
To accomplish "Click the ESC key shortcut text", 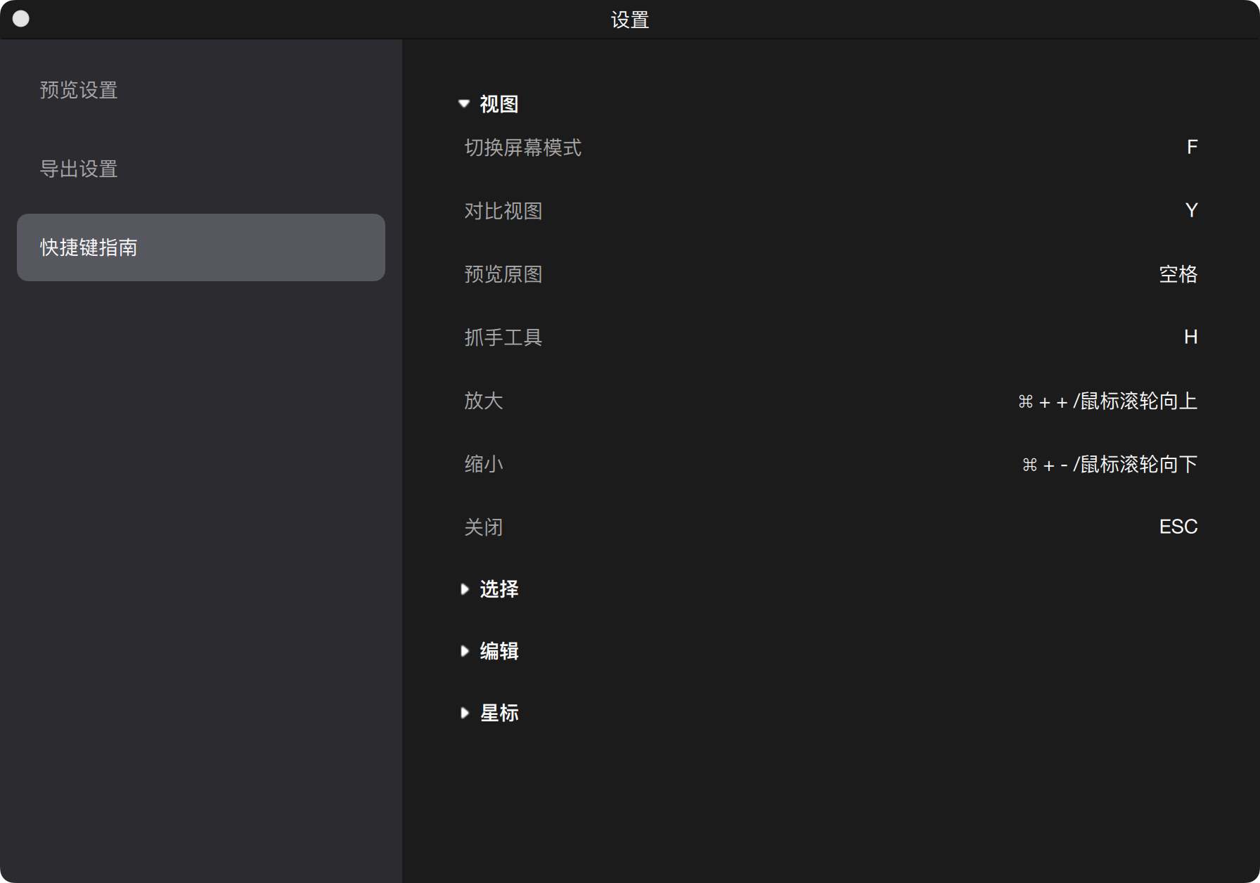I will click(1178, 527).
